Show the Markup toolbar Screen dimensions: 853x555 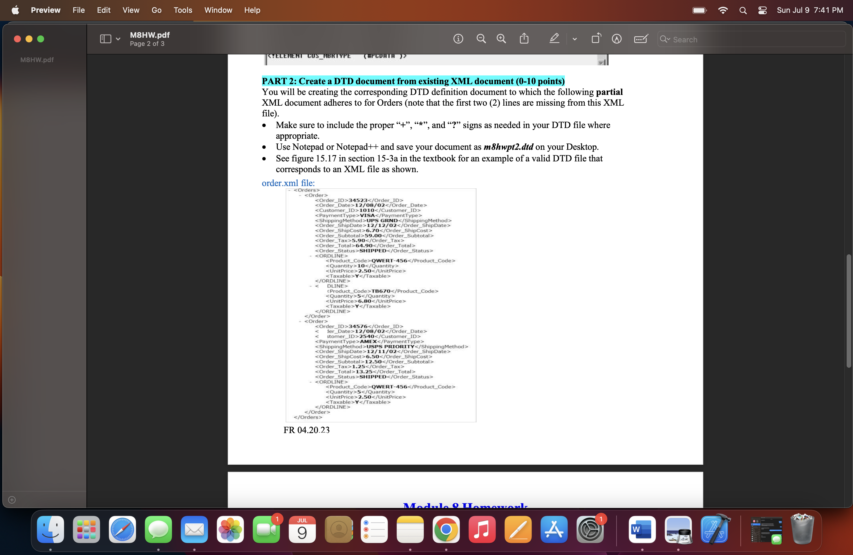coord(617,39)
